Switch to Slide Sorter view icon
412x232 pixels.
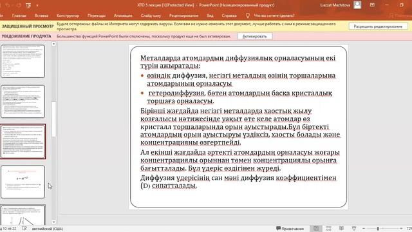click(x=329, y=229)
